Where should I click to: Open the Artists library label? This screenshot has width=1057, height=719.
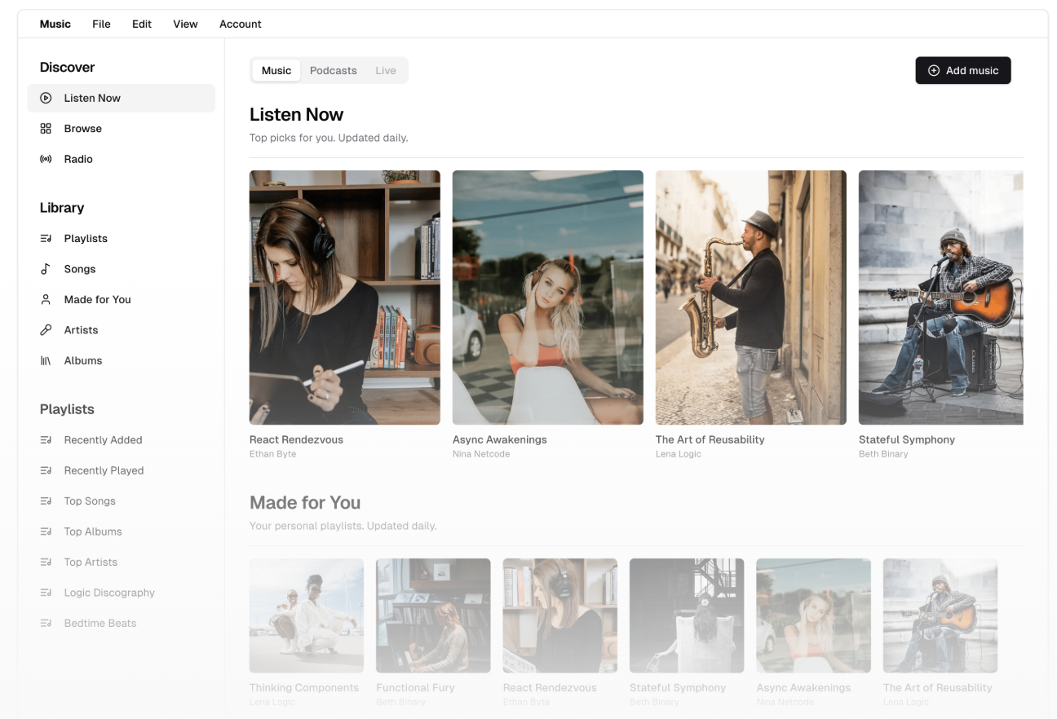81,330
